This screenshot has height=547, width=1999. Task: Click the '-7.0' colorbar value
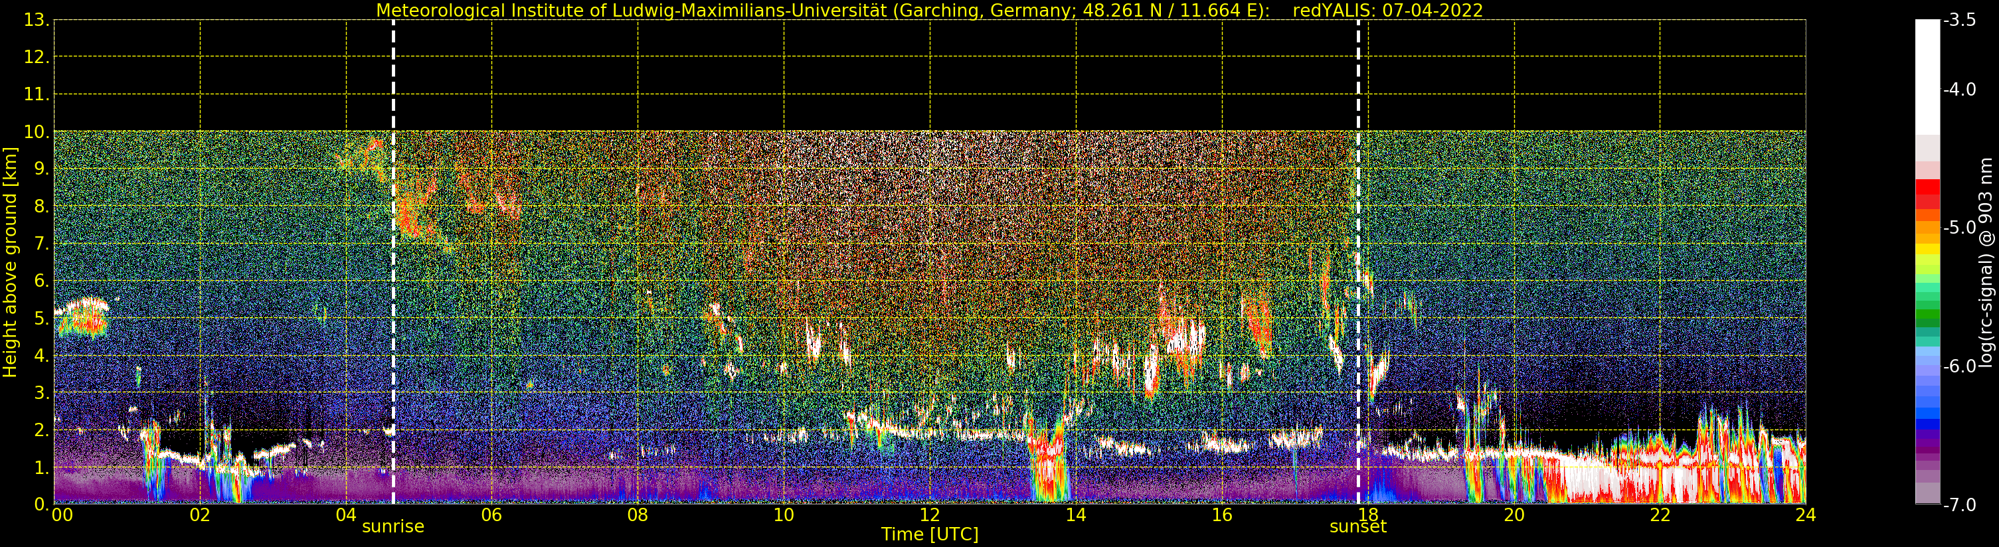pyautogui.click(x=1959, y=505)
